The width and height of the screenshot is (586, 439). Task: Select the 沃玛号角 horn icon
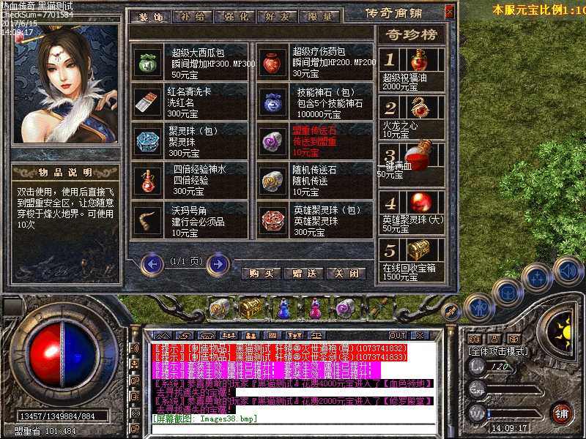point(147,221)
